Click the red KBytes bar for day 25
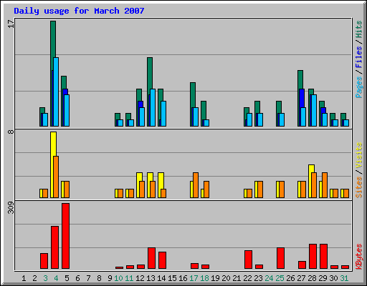Viewport: 367px width, 286px height. coord(281,258)
